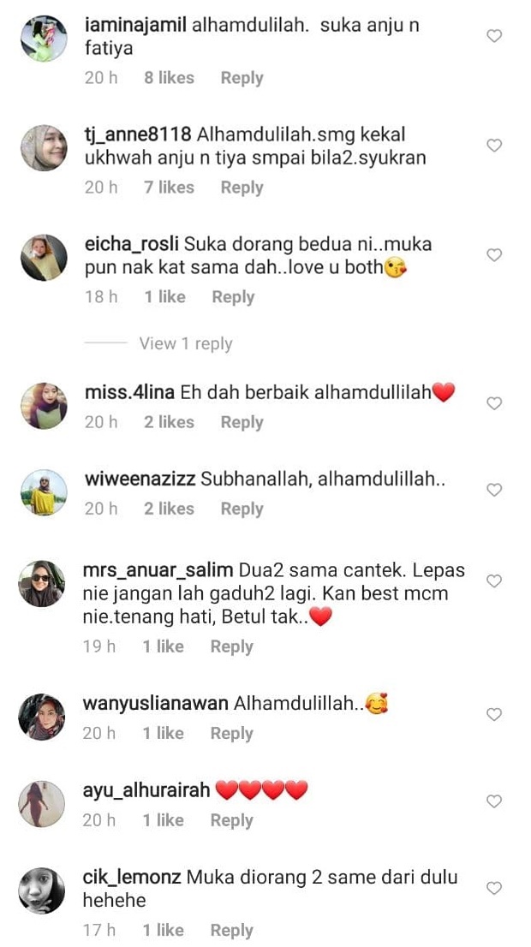The height and width of the screenshot is (947, 531).
Task: Open iaminajamil's profile picture
Action: click(x=44, y=39)
